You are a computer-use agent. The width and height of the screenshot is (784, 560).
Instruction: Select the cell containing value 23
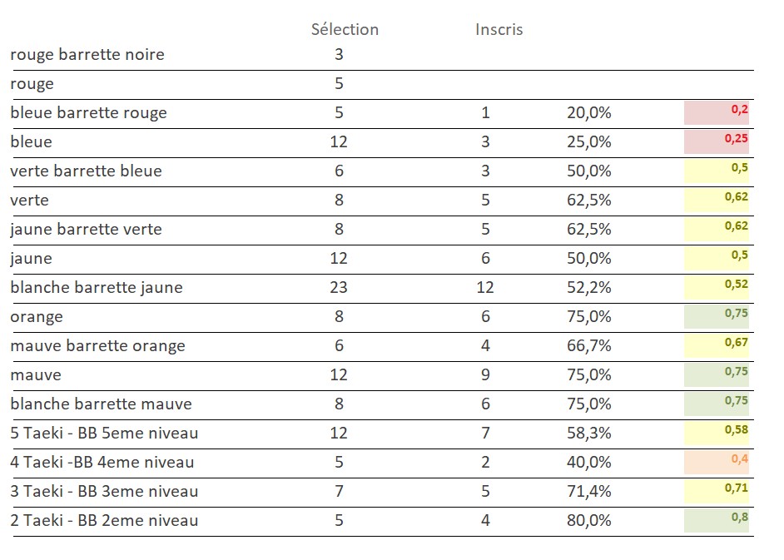(x=339, y=288)
